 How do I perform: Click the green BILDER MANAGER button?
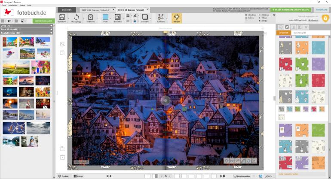pos(43,21)
